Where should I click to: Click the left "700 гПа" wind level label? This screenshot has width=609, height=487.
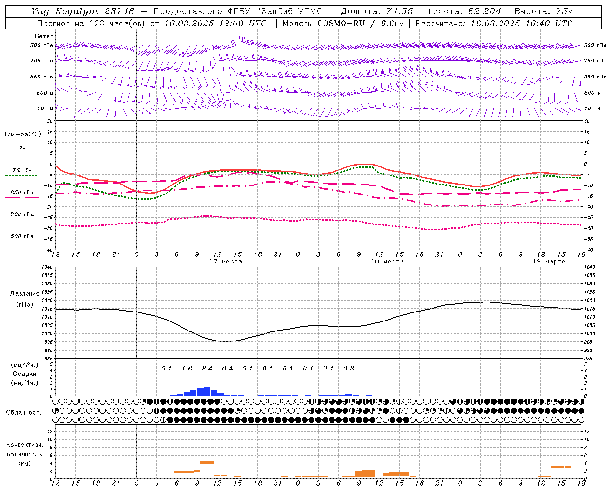pyautogui.click(x=42, y=61)
